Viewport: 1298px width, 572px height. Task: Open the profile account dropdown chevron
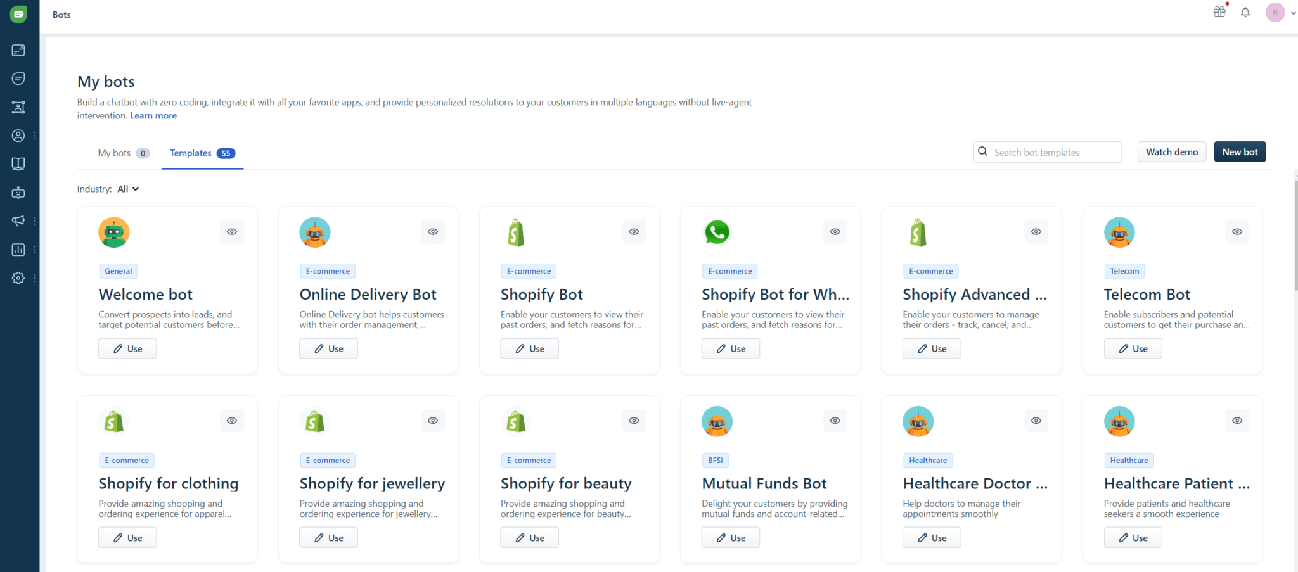1292,12
